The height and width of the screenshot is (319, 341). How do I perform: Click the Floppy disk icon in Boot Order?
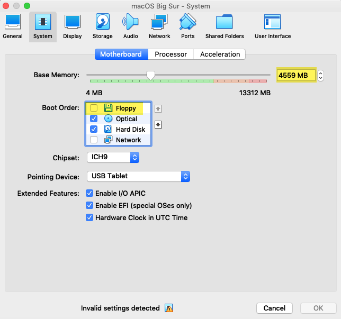click(108, 108)
